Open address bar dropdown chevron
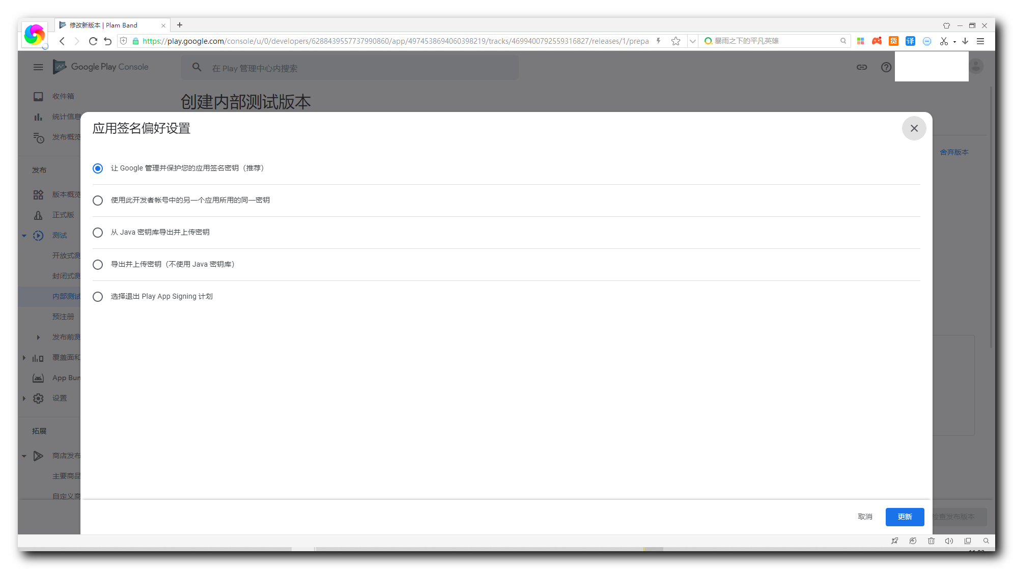This screenshot has width=1013, height=569. click(x=692, y=41)
